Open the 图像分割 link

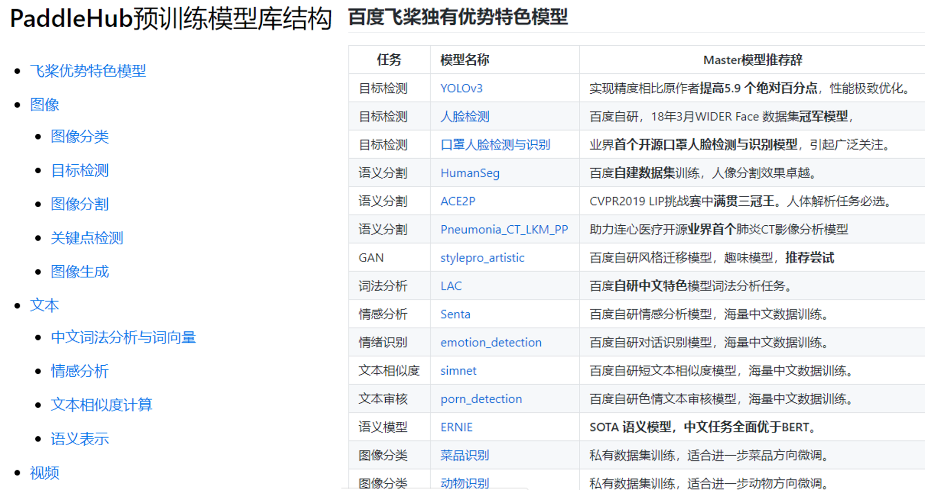[80, 204]
